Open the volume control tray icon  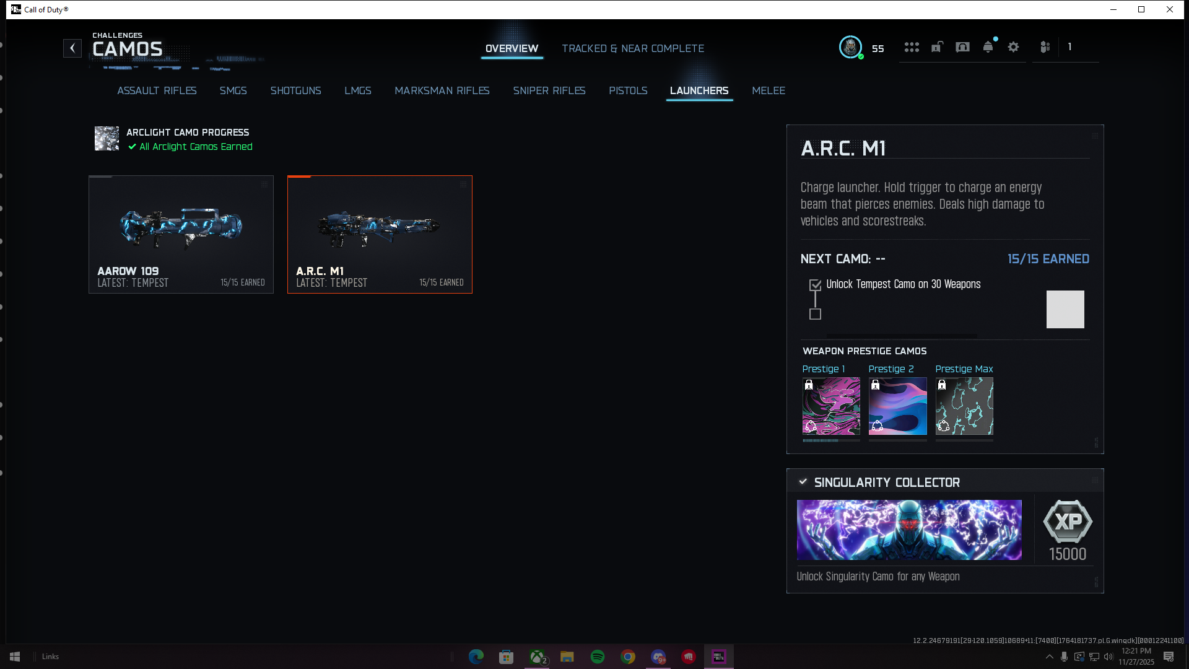pos(1108,657)
